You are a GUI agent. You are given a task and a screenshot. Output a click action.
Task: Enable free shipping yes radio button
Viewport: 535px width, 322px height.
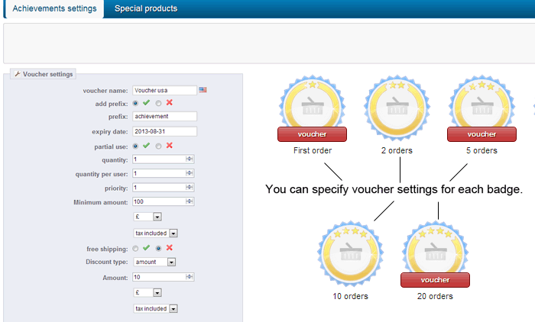coord(136,248)
